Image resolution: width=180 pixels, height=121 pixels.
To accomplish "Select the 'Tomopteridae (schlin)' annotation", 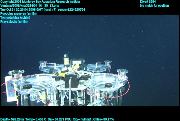I will click(x=15, y=18).
